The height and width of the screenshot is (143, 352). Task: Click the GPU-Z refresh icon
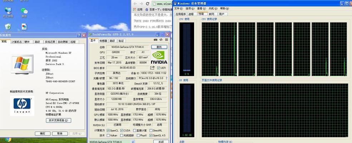click(161, 40)
